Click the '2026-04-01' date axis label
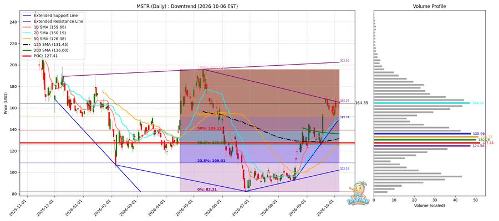This screenshot has height=221, width=499. 157,207
